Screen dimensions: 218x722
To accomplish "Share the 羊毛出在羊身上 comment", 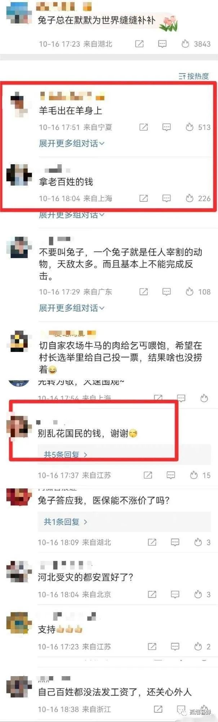I will click(143, 127).
